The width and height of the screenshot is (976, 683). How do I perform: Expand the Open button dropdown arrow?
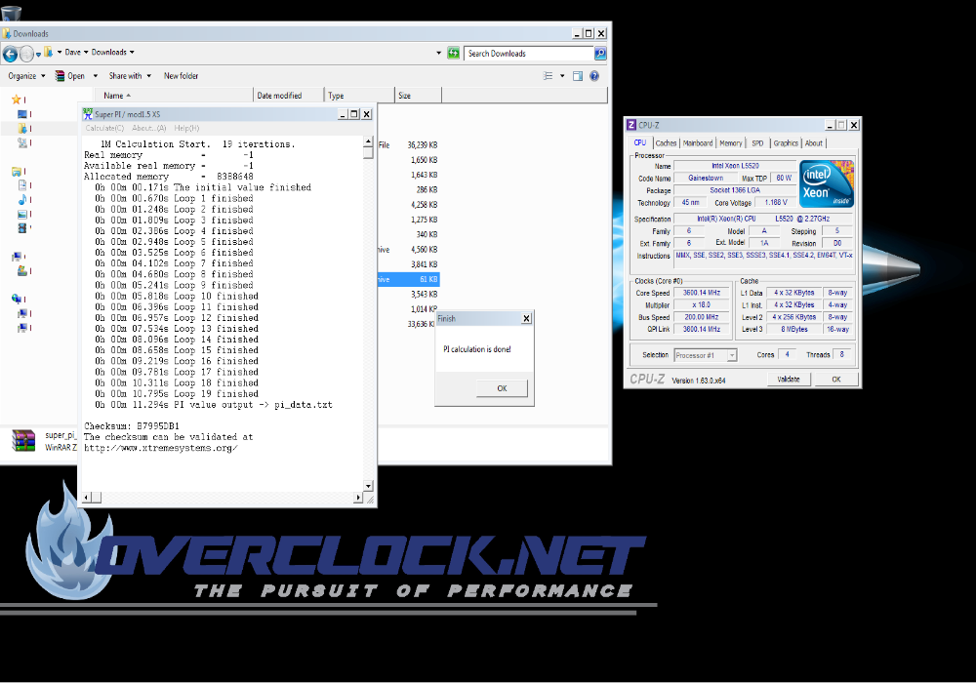tap(96, 76)
